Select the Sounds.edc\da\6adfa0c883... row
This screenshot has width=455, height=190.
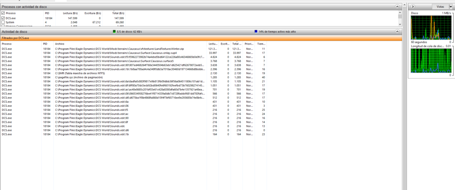[x=133, y=81]
